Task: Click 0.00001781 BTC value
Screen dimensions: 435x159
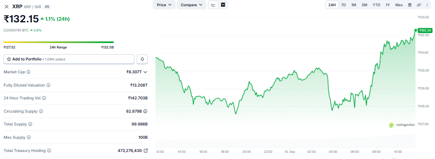Action: click(16, 30)
